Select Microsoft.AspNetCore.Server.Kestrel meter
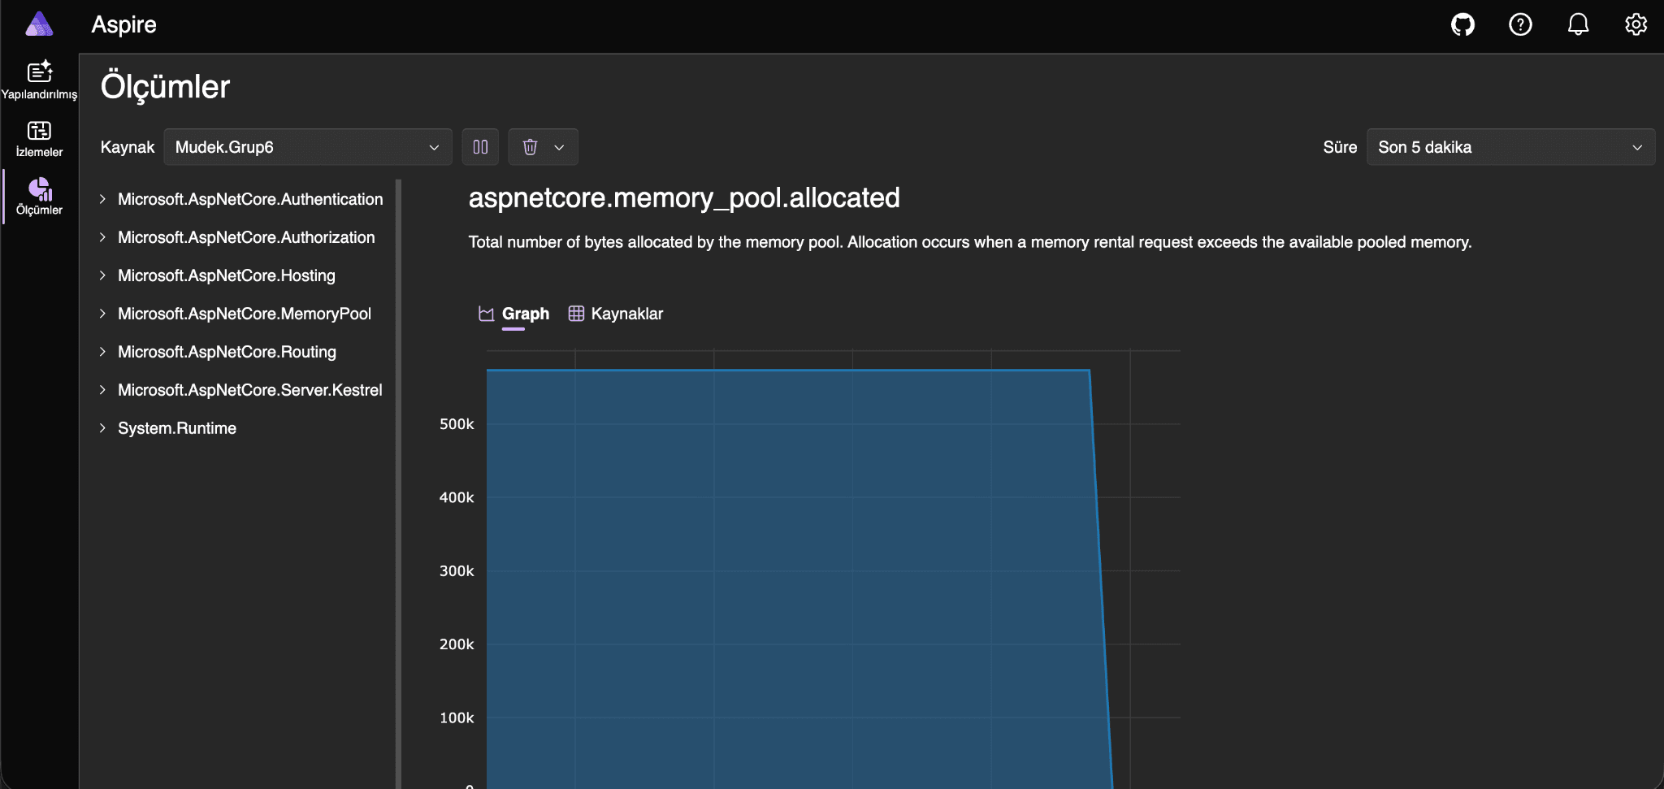The image size is (1664, 789). pos(250,390)
